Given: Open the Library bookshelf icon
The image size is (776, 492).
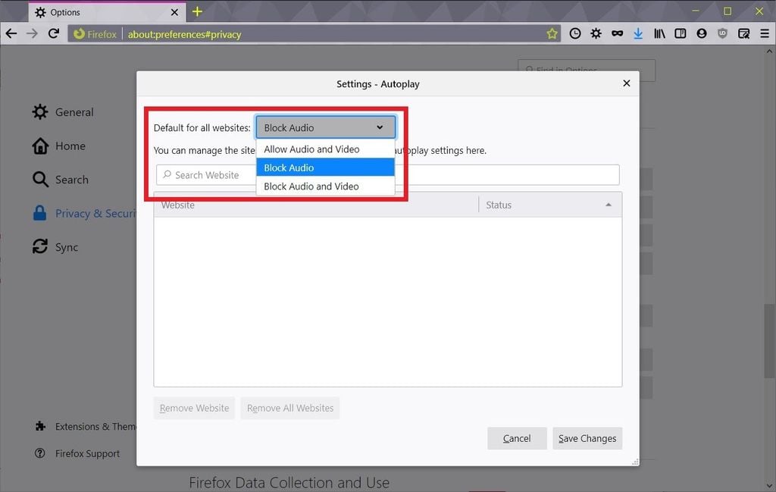Looking at the screenshot, I should (659, 33).
